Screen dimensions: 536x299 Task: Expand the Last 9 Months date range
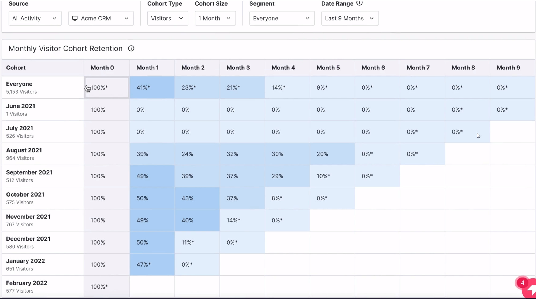(x=350, y=18)
